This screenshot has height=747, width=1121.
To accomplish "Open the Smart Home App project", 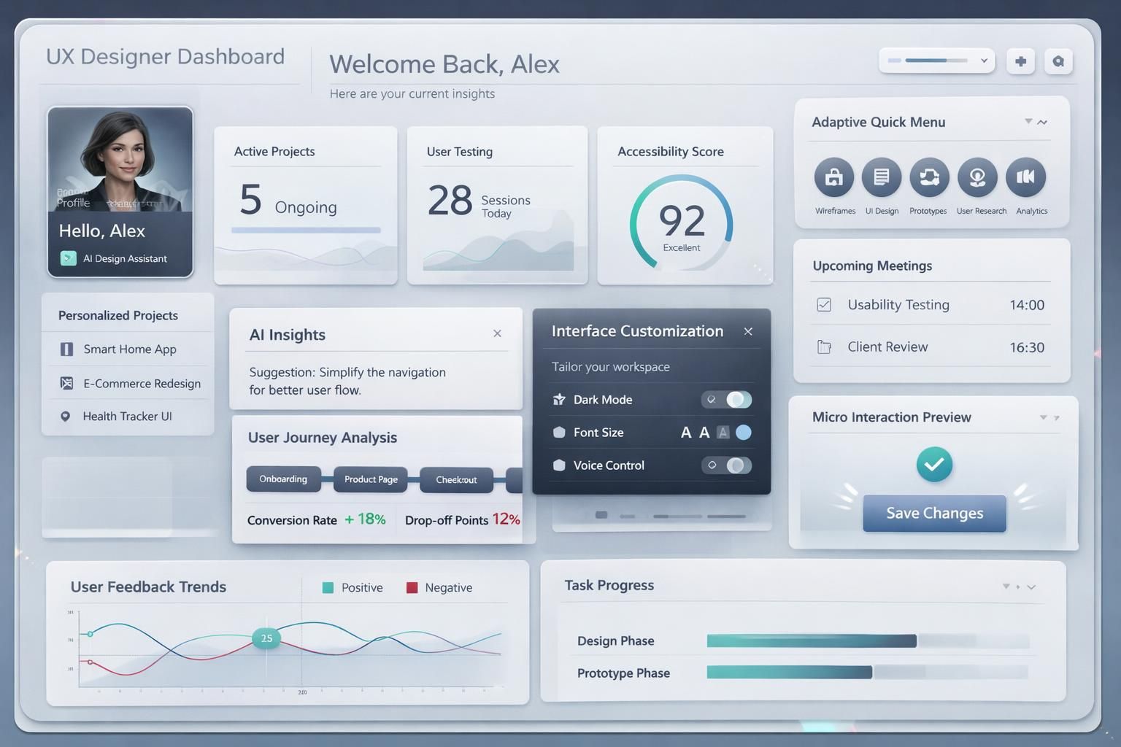I will tap(129, 349).
